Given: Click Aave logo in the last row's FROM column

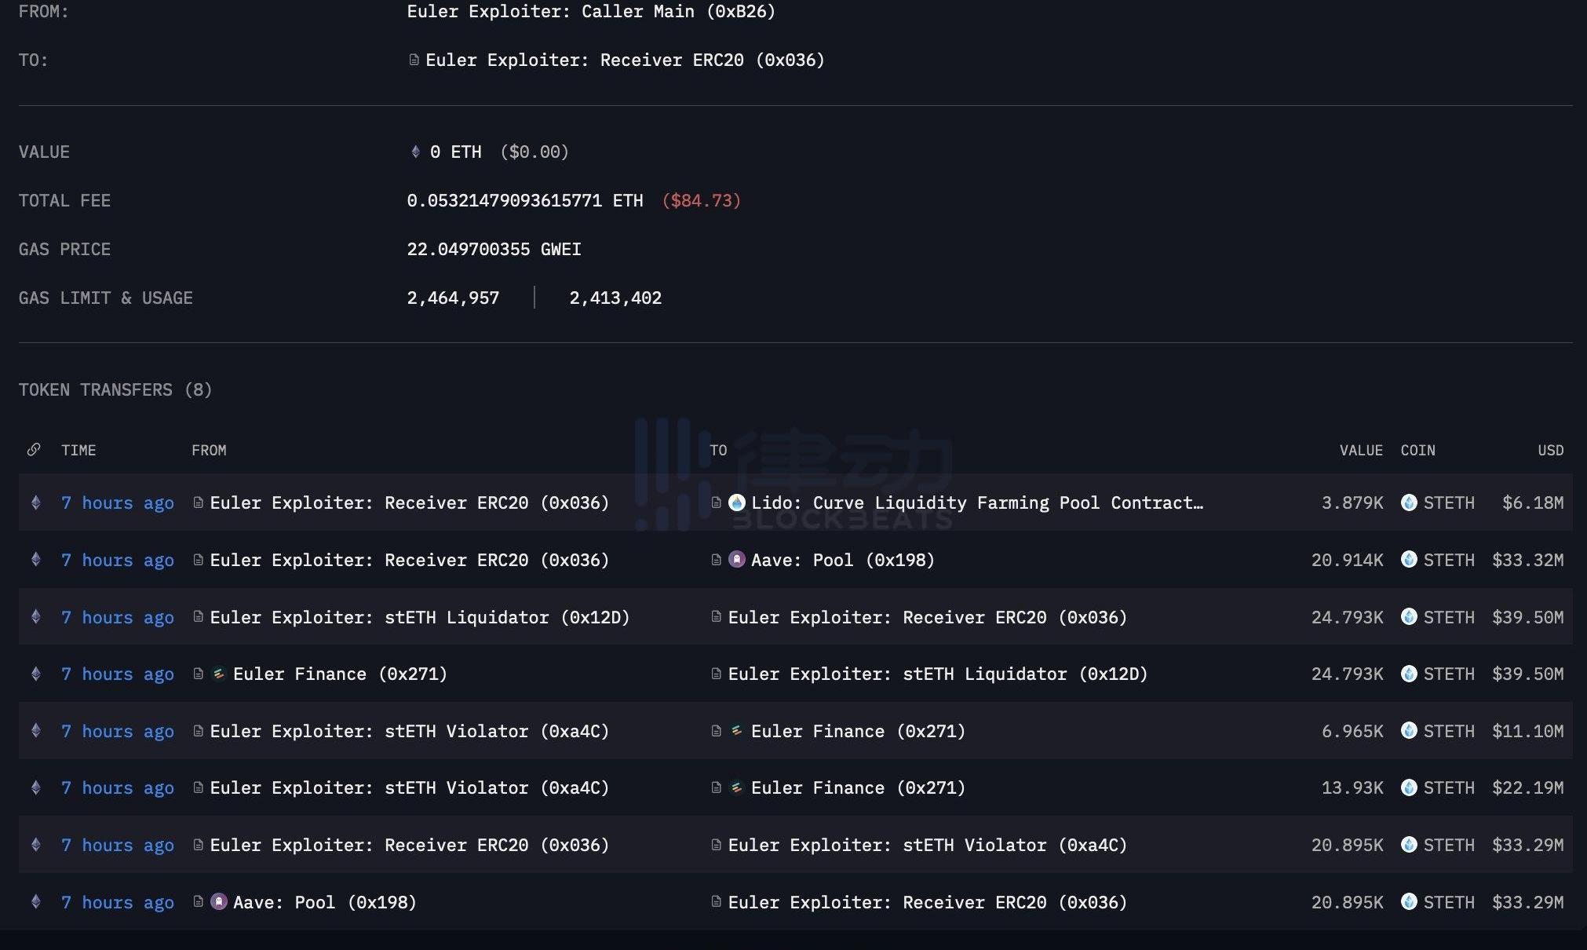Looking at the screenshot, I should coord(219,902).
